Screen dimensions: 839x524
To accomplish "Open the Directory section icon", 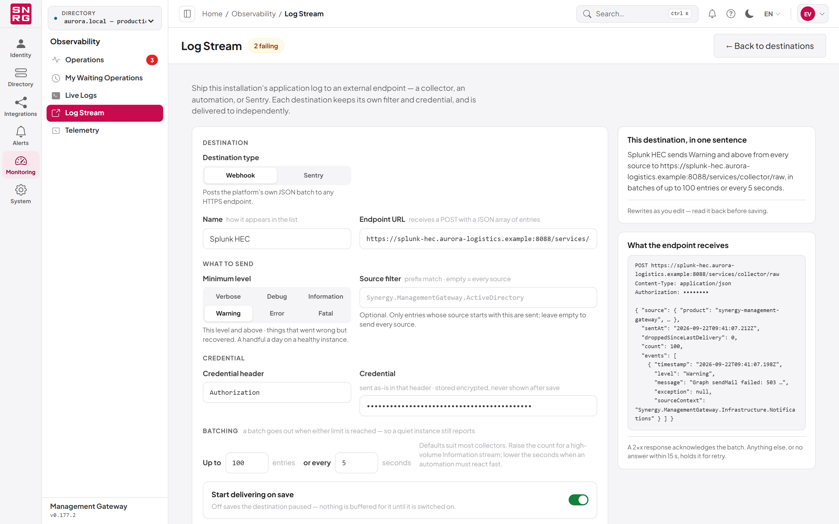I will click(21, 73).
